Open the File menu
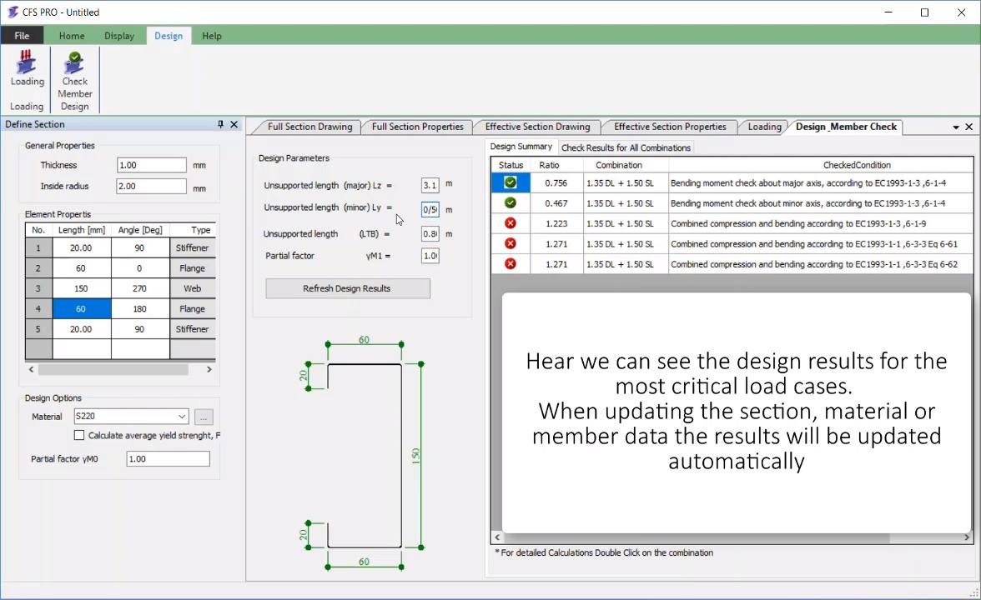 coord(22,36)
